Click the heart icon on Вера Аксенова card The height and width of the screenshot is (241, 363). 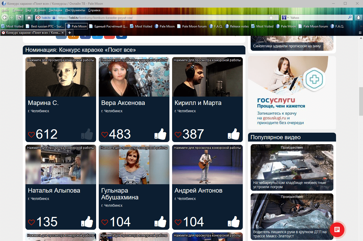coord(105,134)
